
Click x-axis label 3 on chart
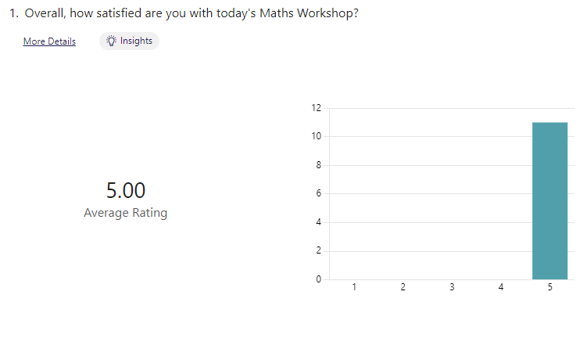(x=452, y=287)
